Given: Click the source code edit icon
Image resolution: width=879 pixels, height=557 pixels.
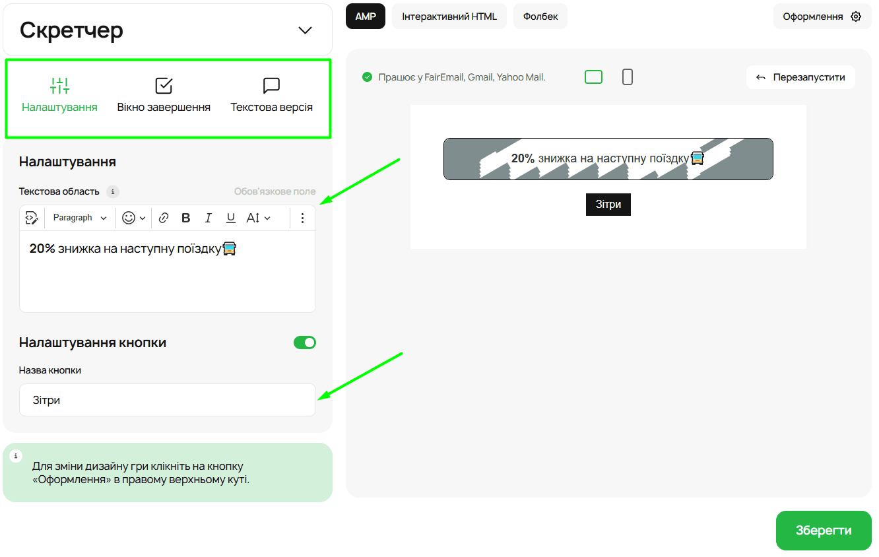Looking at the screenshot, I should [x=32, y=218].
